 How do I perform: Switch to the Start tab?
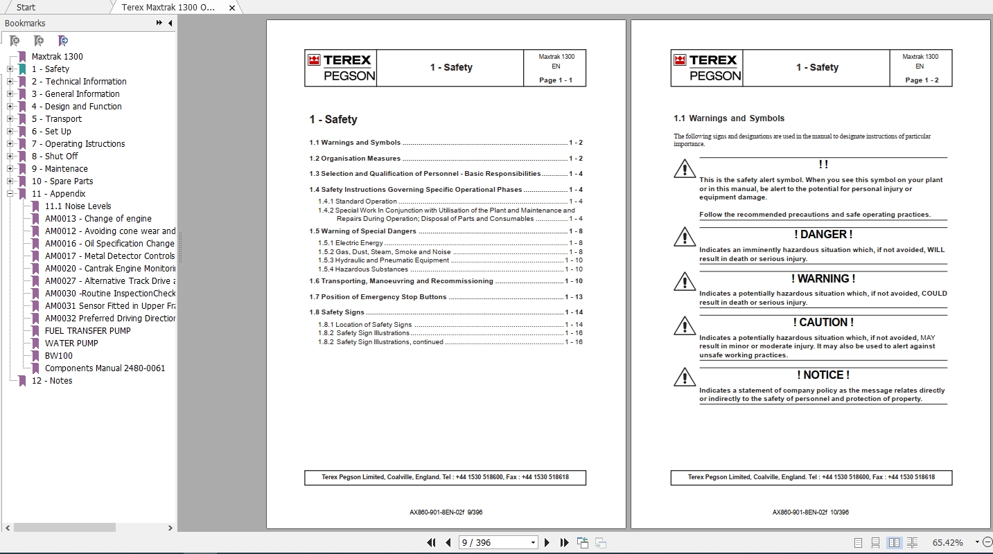26,8
